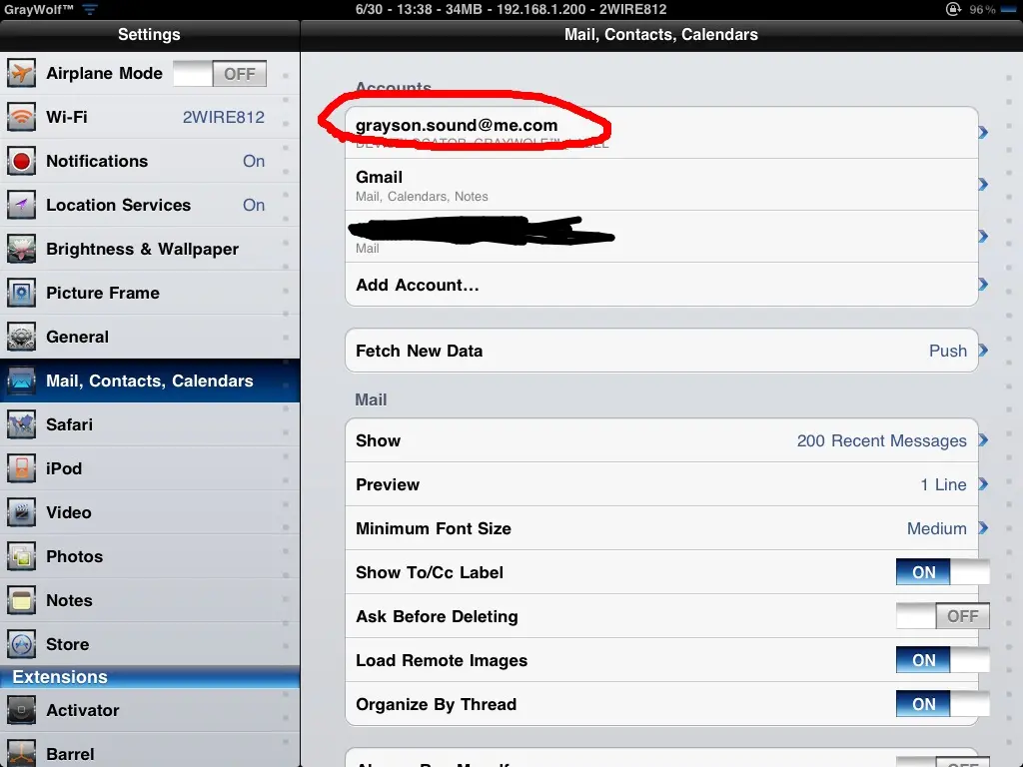Tap the Activator extension icon
Viewport: 1023px width, 767px height.
pyautogui.click(x=22, y=711)
